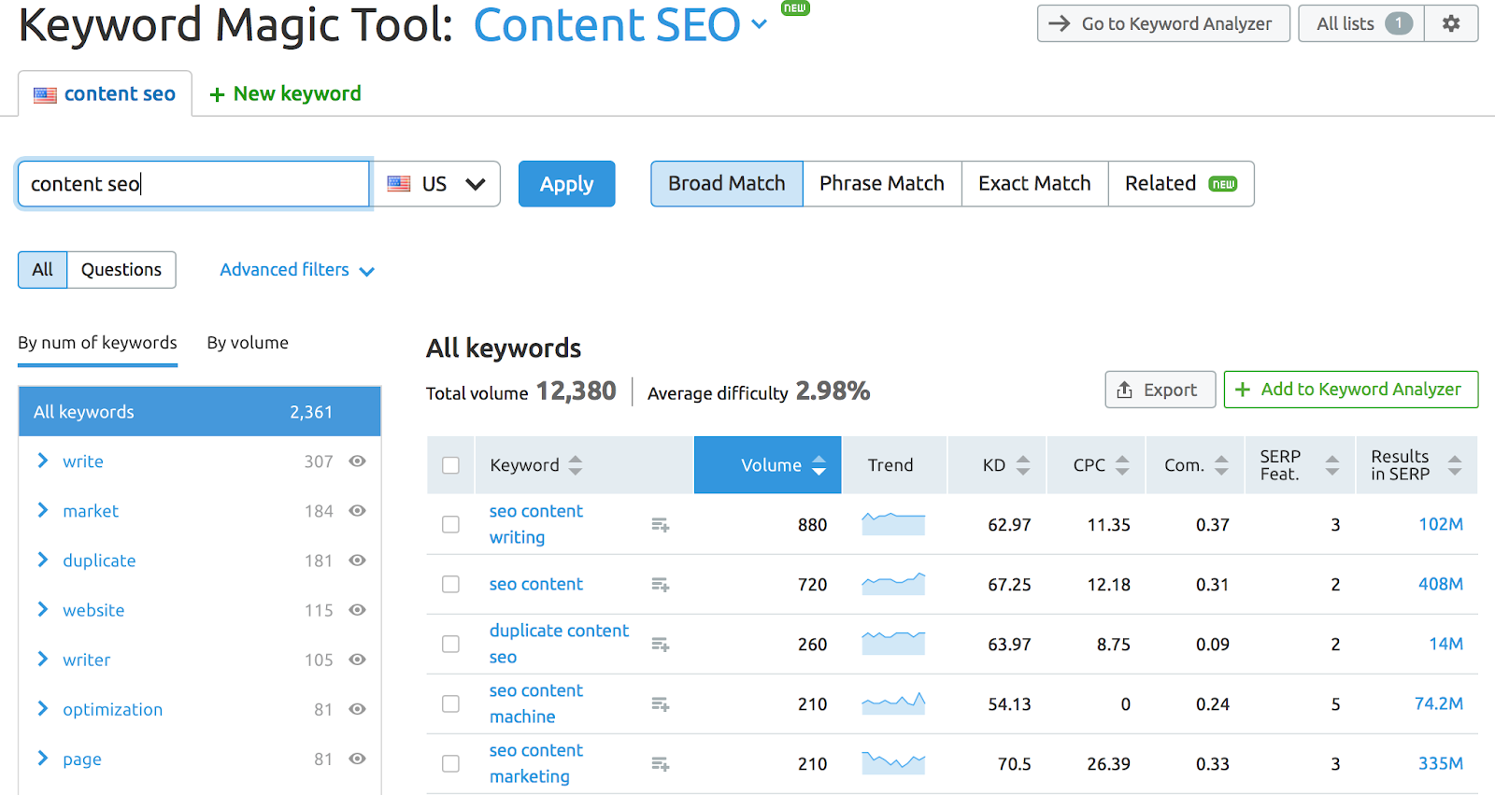Check the duplicate content seo checkbox
The image size is (1495, 795).
450,644
